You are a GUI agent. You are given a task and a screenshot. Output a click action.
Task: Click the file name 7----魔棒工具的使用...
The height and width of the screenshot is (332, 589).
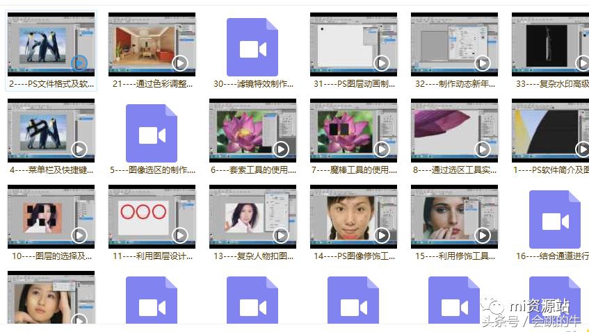tap(354, 170)
